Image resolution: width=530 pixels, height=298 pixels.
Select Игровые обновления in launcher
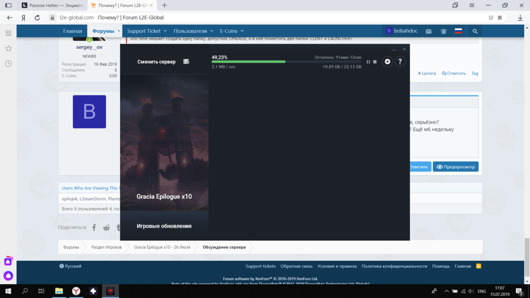click(x=164, y=226)
